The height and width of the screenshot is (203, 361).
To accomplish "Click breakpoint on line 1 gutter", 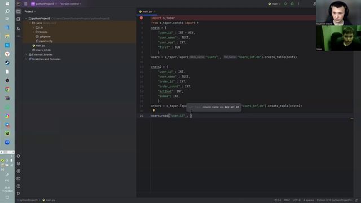I will tap(141, 18).
